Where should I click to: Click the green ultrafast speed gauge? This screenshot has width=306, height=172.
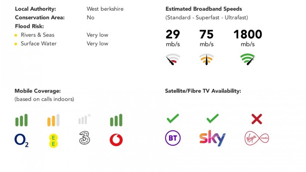tap(248, 59)
